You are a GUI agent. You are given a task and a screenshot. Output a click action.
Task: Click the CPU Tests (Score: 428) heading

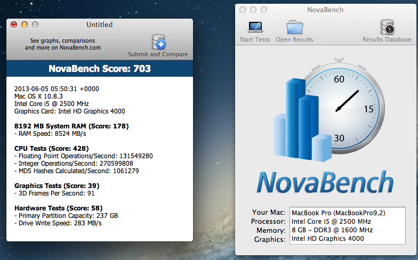(x=51, y=148)
